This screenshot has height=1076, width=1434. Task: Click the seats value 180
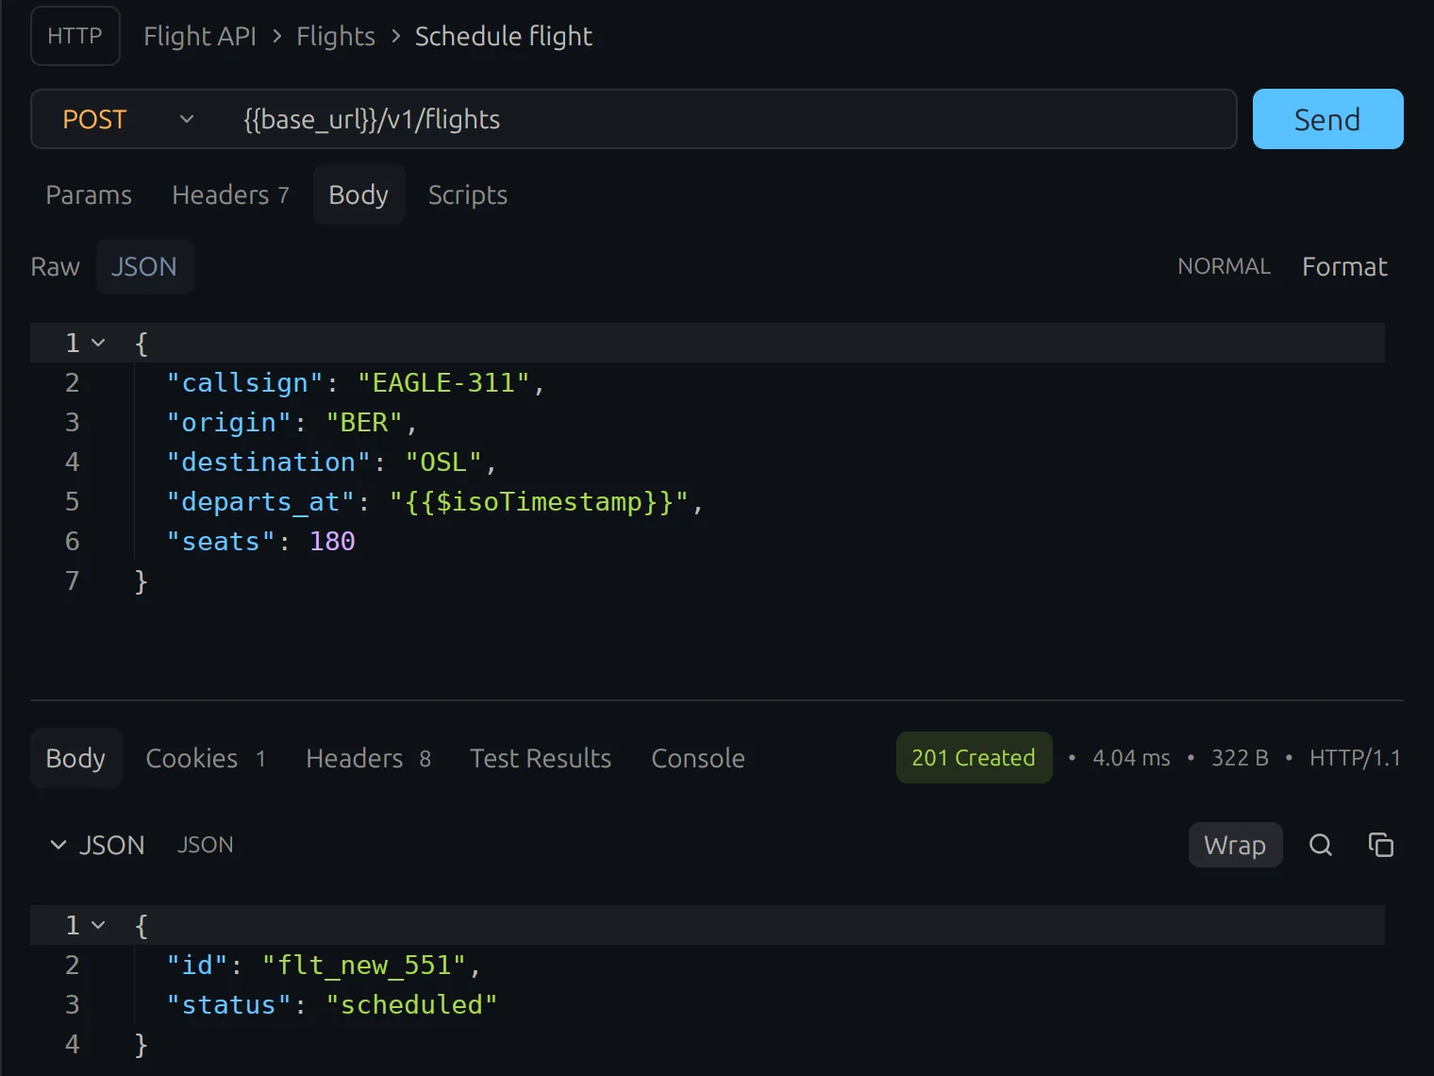tap(332, 541)
